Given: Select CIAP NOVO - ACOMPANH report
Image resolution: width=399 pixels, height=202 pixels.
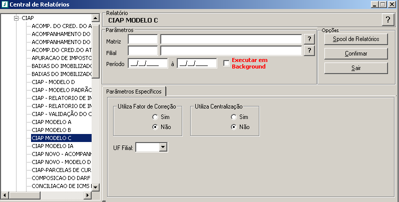Looking at the screenshot, I should [x=61, y=154].
